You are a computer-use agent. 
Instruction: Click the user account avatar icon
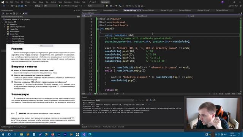tap(222, 2)
